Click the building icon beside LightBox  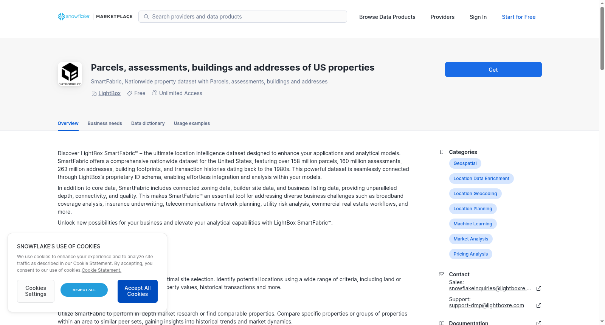[x=94, y=93]
